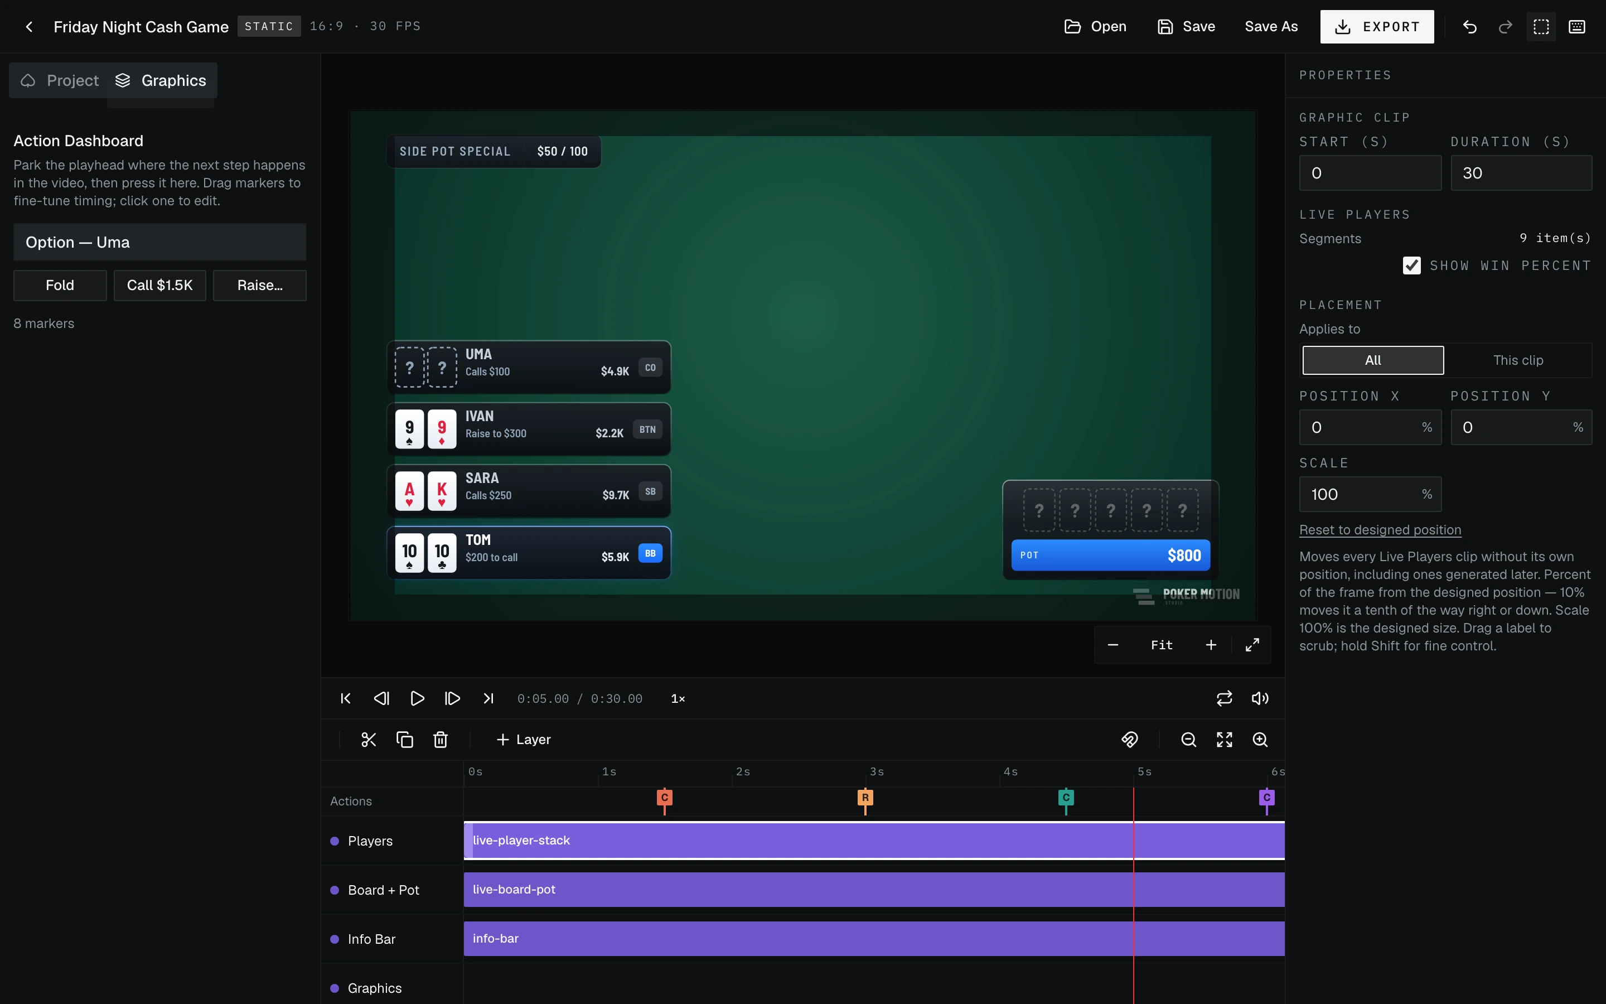Switch to the Project tab
The image size is (1606, 1004).
59,80
